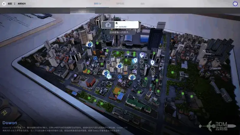Click the back arrow icon

click(x=4, y=3)
